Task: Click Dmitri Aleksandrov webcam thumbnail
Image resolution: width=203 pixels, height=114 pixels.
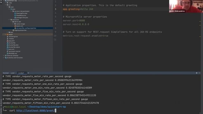Action: (186, 6)
